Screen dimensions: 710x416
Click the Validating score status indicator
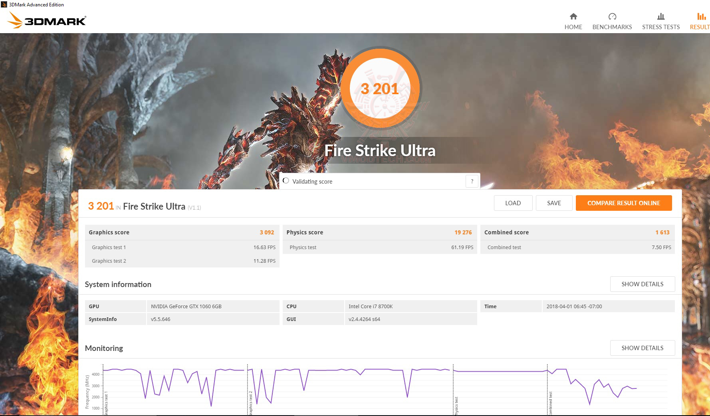point(286,180)
